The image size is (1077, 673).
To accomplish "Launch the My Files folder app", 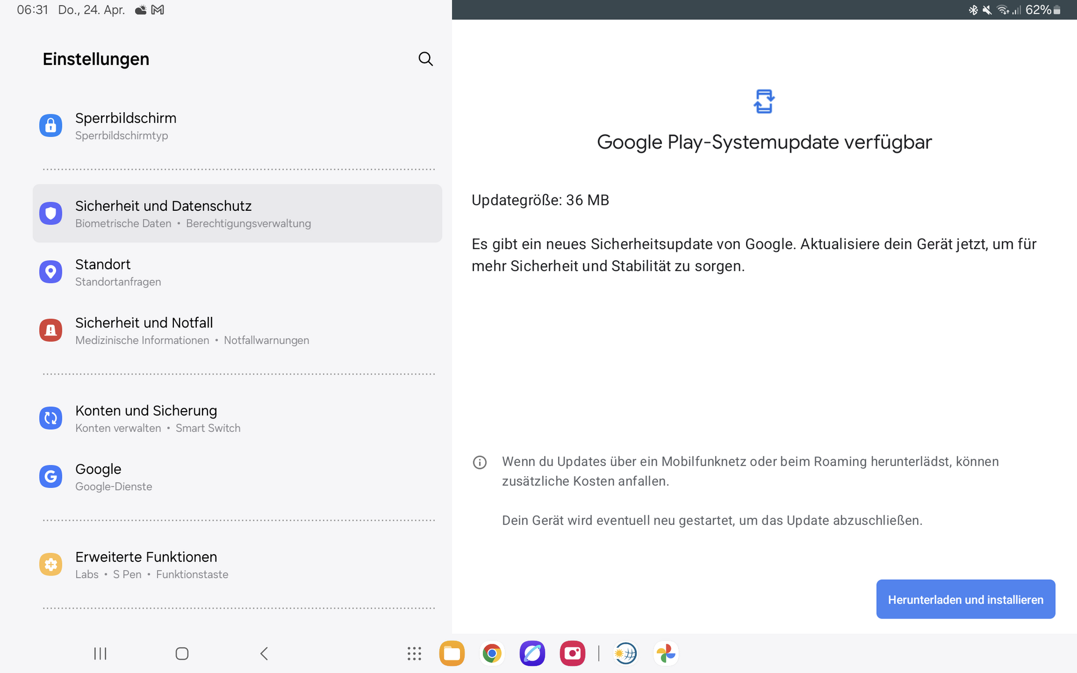I will click(x=452, y=653).
